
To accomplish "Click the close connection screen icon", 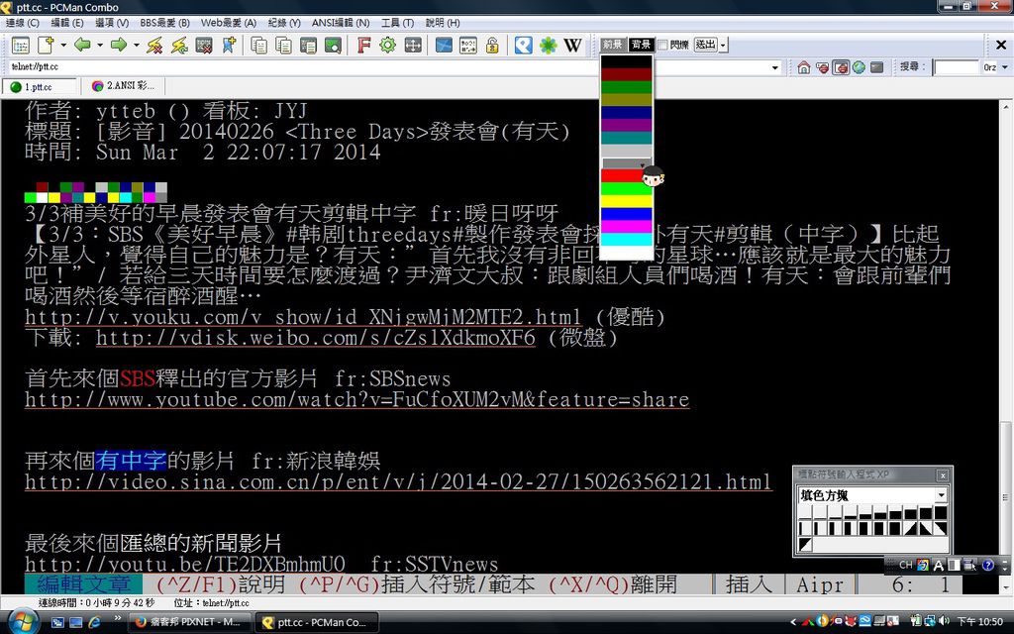I will pyautogui.click(x=204, y=46).
